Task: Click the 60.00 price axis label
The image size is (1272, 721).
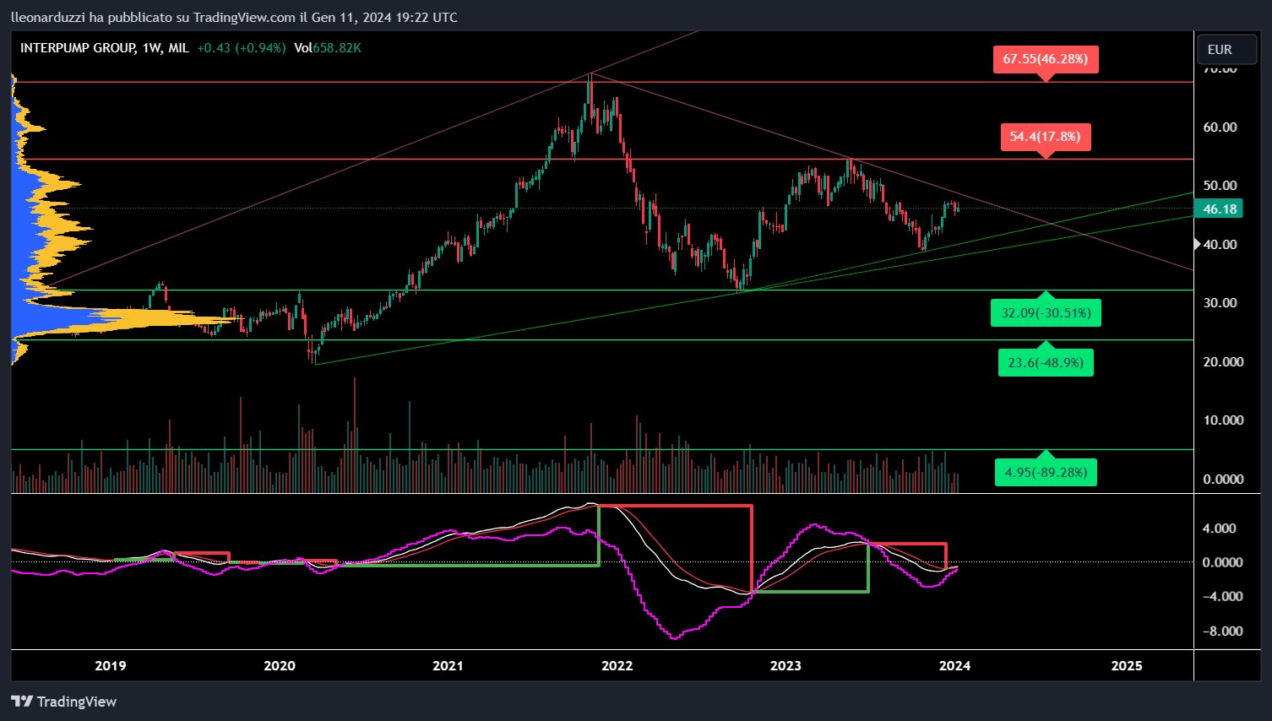Action: coord(1220,127)
